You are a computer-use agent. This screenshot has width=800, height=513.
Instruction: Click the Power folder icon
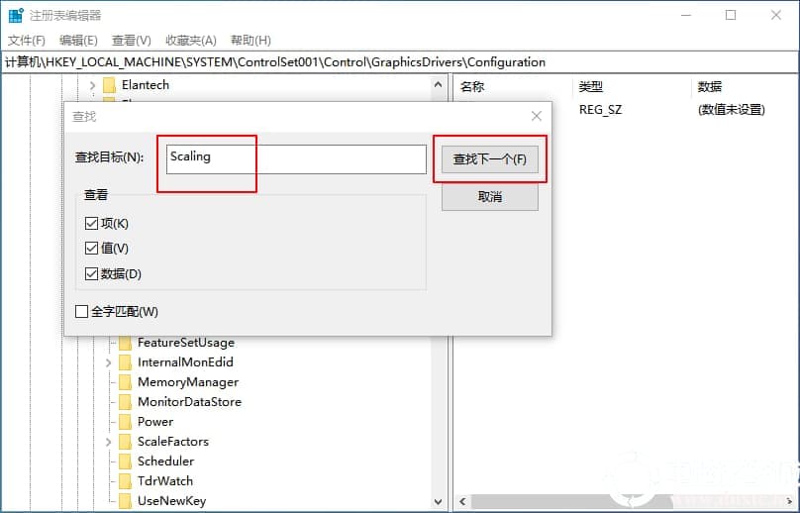pyautogui.click(x=125, y=423)
